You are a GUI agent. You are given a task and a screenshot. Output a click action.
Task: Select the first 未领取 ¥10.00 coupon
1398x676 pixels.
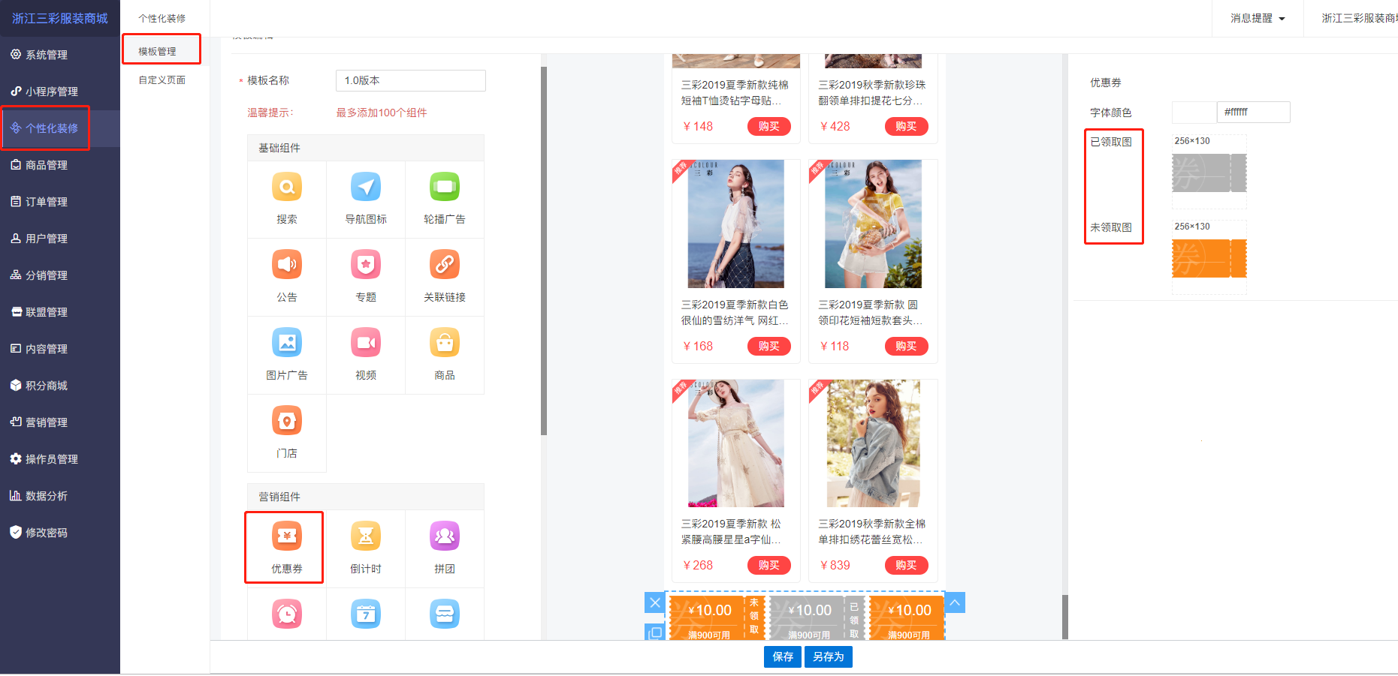click(x=717, y=618)
